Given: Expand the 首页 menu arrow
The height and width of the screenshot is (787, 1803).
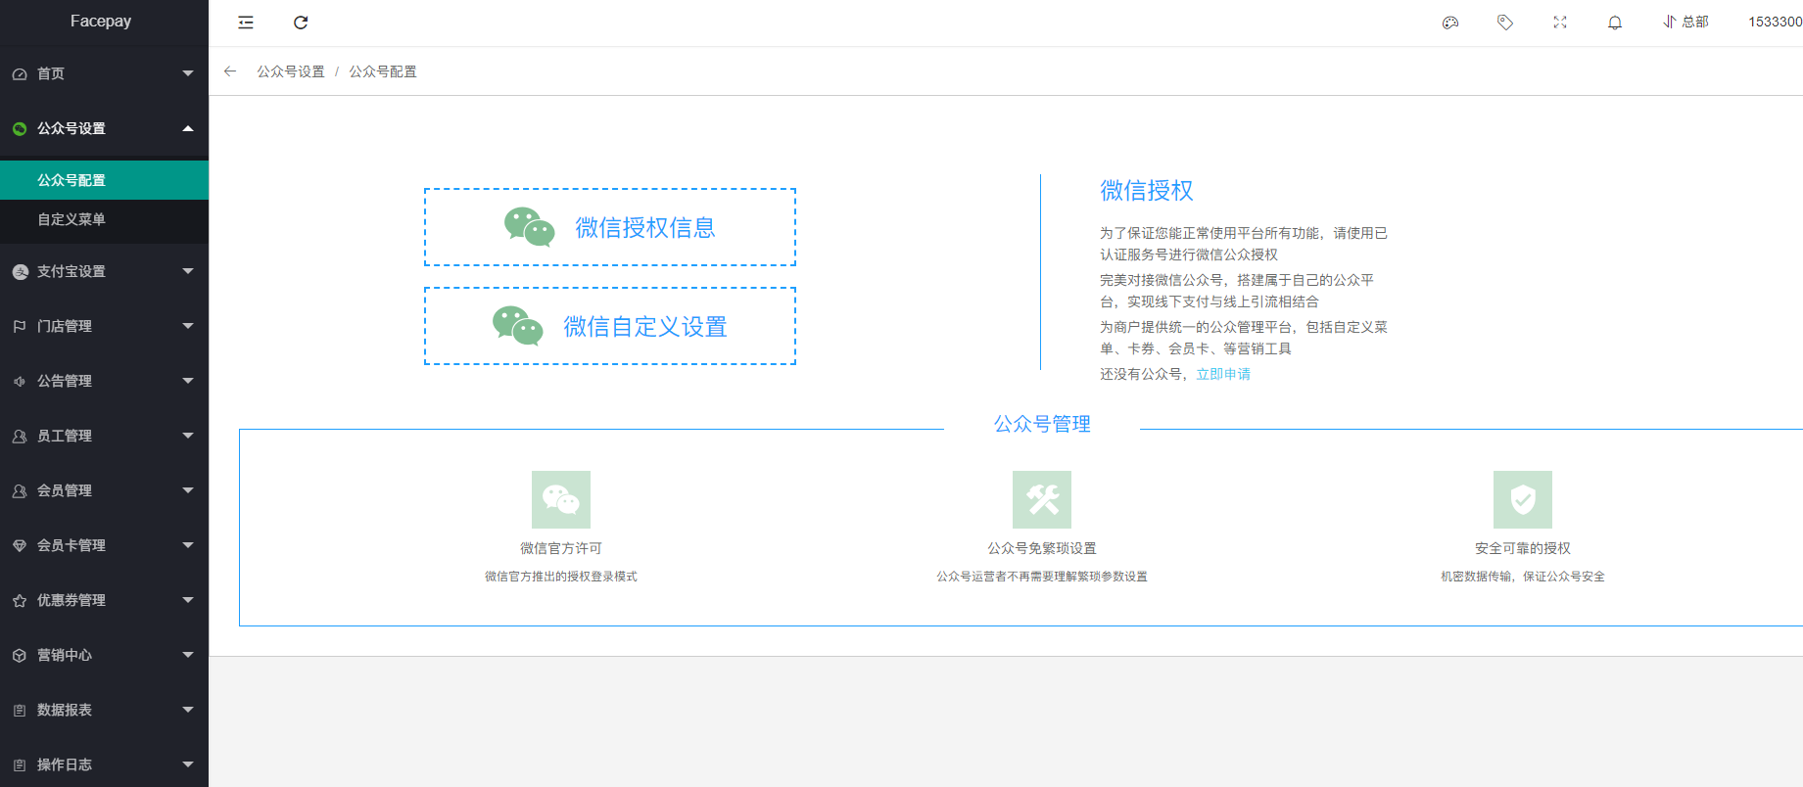Looking at the screenshot, I should (188, 73).
